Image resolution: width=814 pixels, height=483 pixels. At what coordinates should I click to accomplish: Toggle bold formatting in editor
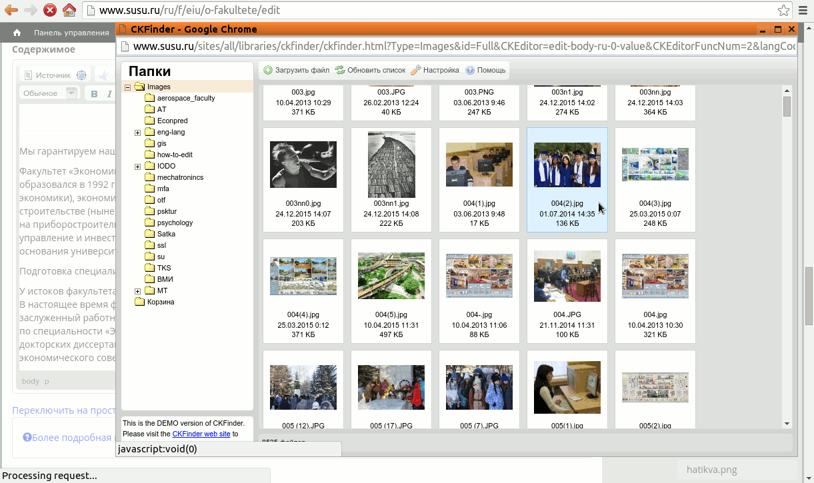[x=94, y=93]
